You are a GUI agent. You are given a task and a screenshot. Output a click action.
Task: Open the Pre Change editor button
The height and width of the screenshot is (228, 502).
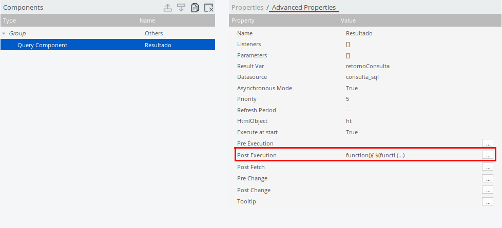[x=488, y=178]
